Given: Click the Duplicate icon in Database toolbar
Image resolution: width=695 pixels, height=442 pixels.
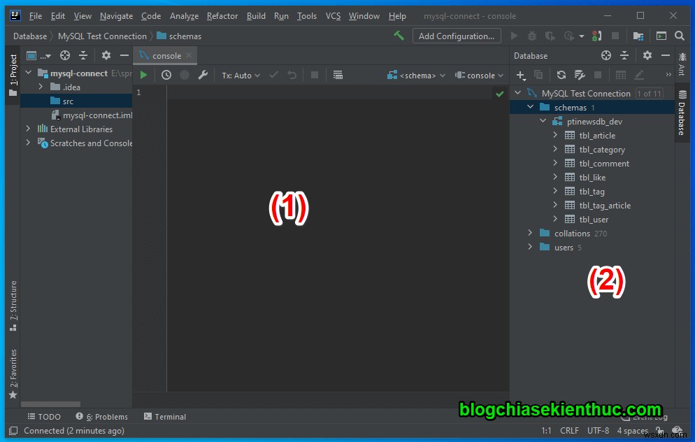Looking at the screenshot, I should [538, 75].
